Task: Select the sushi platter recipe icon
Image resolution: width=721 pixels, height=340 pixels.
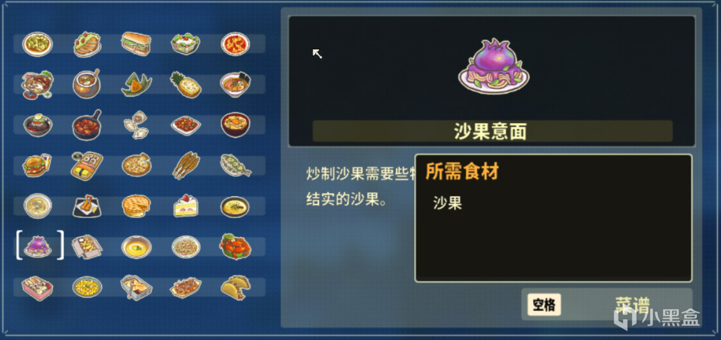Action: coord(86,165)
